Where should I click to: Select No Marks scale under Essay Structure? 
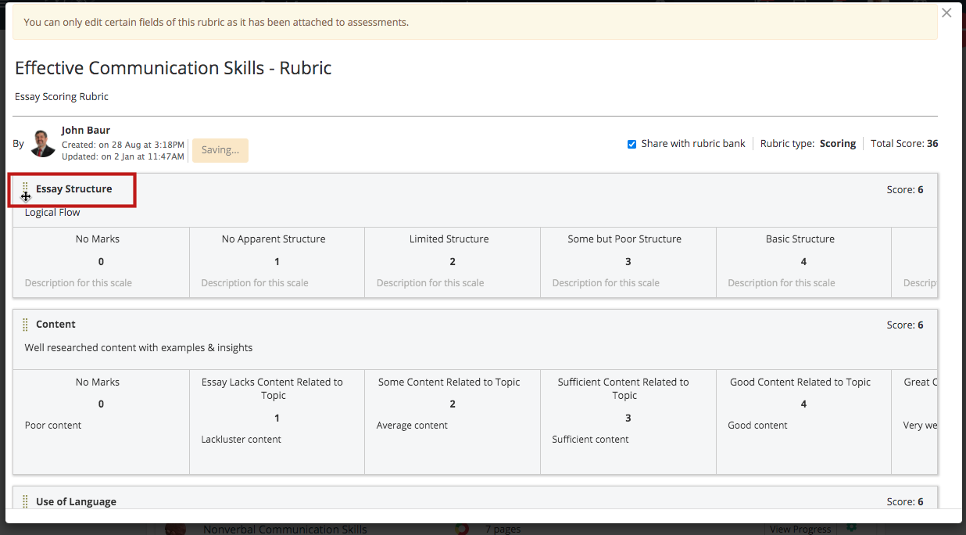pyautogui.click(x=98, y=239)
